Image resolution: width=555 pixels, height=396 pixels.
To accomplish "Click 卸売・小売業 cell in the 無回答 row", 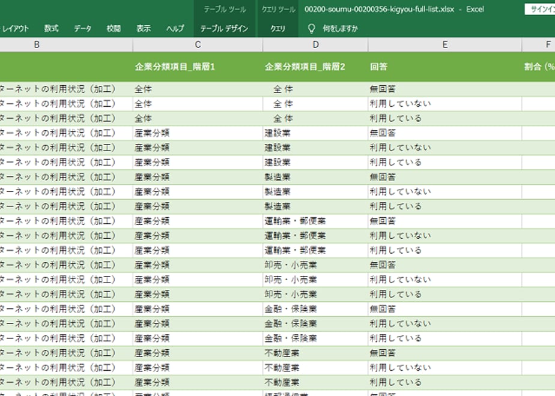I will (x=315, y=265).
